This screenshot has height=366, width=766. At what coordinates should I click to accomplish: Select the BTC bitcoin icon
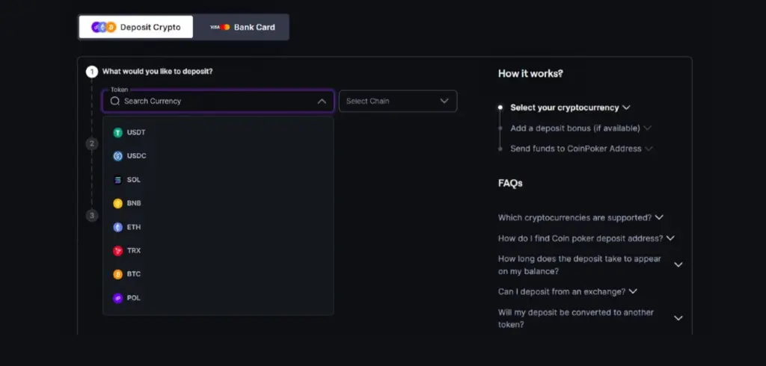117,274
